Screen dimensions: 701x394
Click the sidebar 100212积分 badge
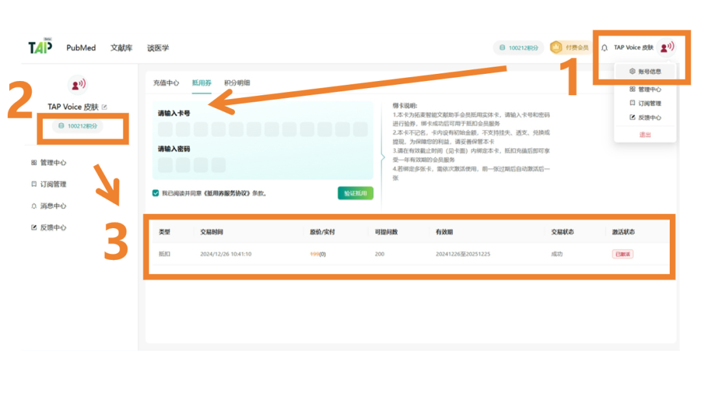tap(78, 126)
